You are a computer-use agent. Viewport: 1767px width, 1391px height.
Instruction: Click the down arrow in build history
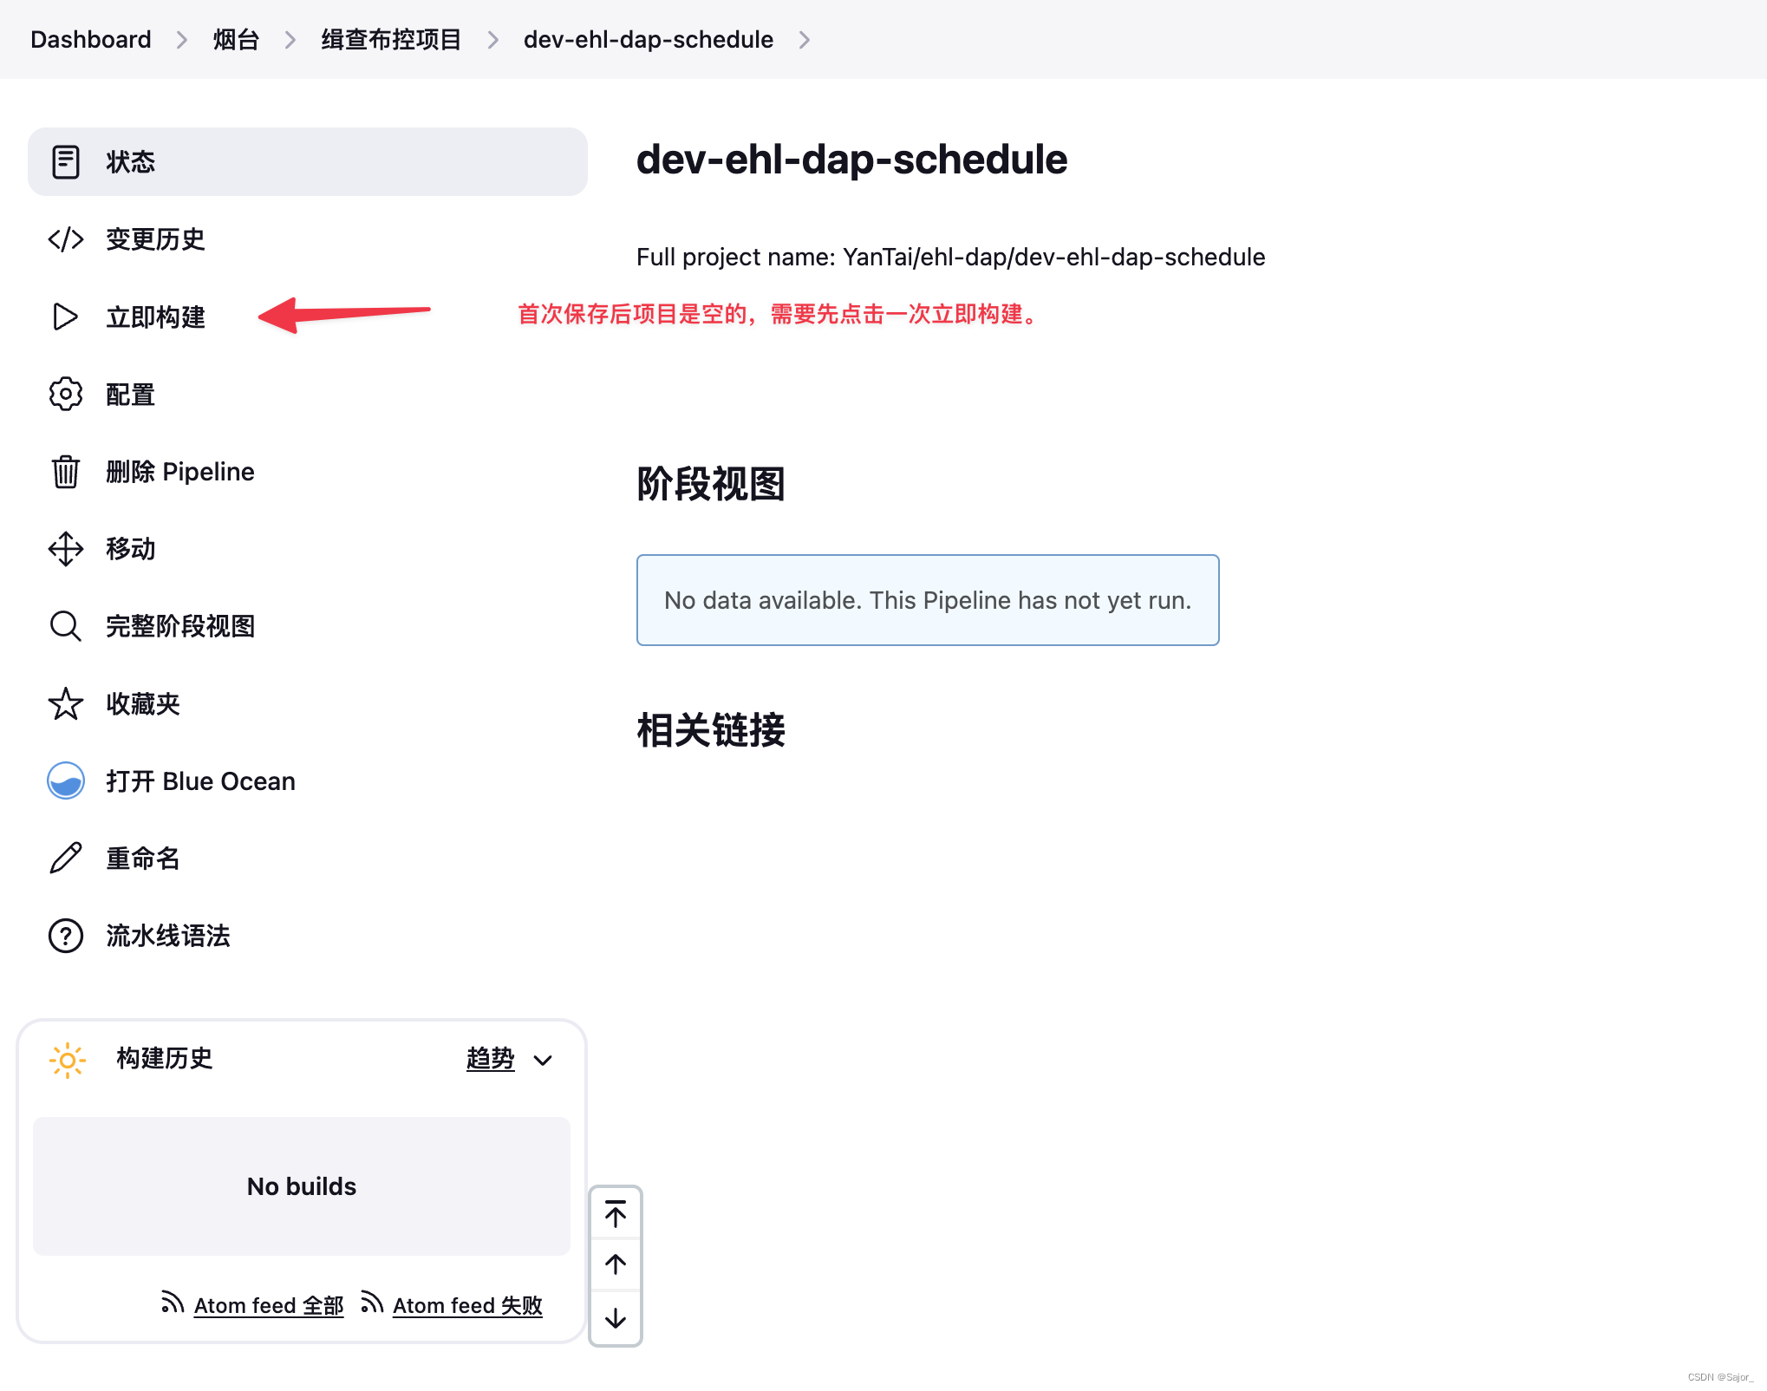pyautogui.click(x=616, y=1318)
